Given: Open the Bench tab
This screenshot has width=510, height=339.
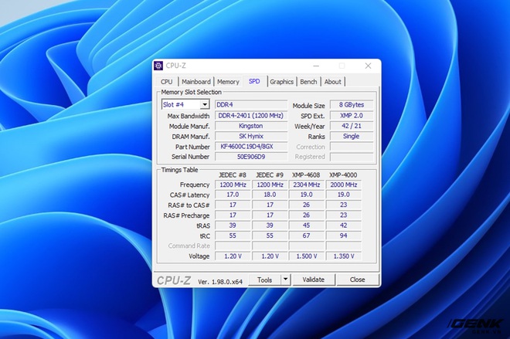Looking at the screenshot, I should [308, 82].
